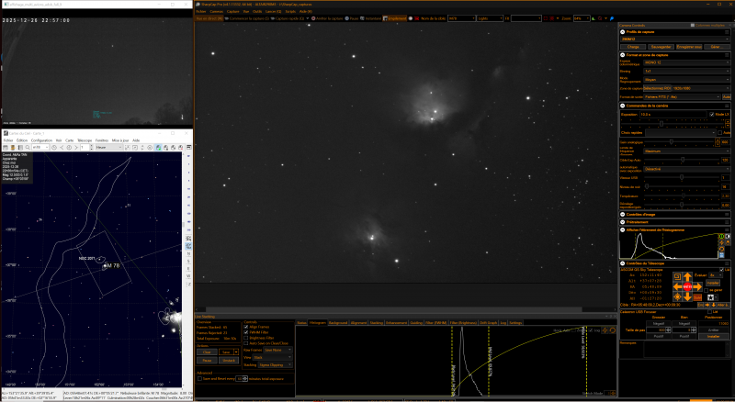Click Enregistrer sous button
735x402 pixels.
(689, 47)
